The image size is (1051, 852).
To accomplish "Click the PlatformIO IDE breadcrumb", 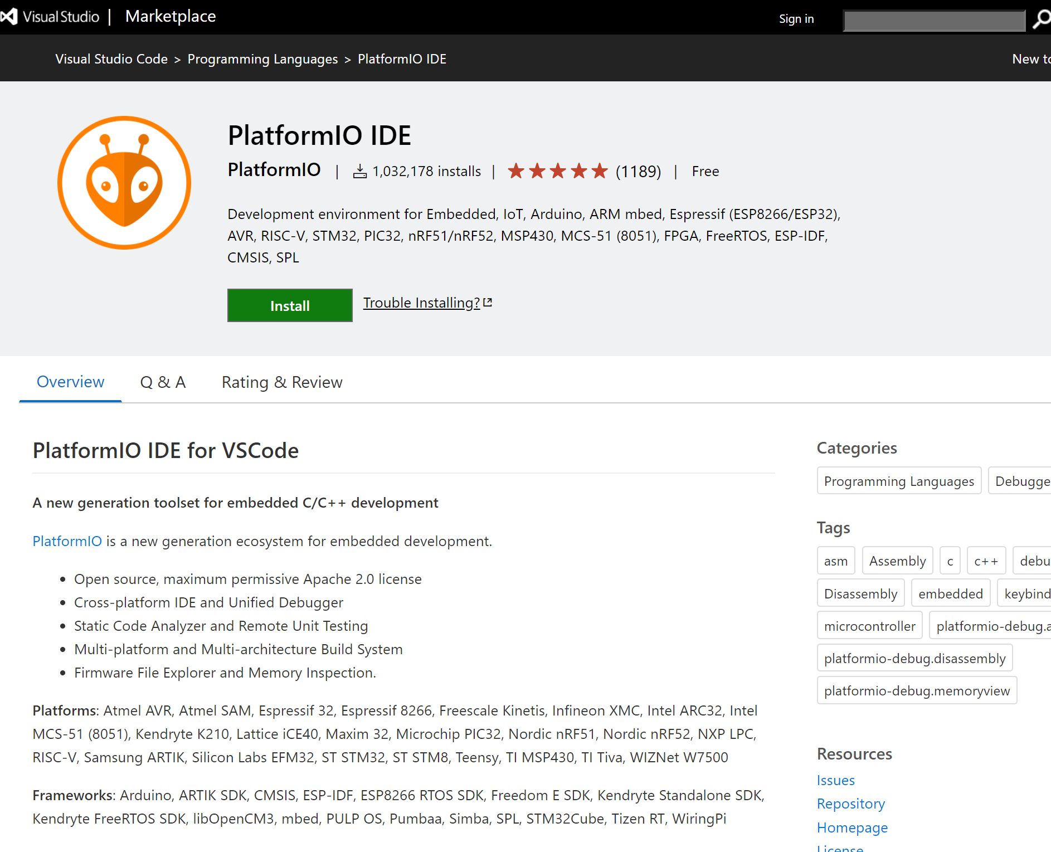I will tap(402, 59).
